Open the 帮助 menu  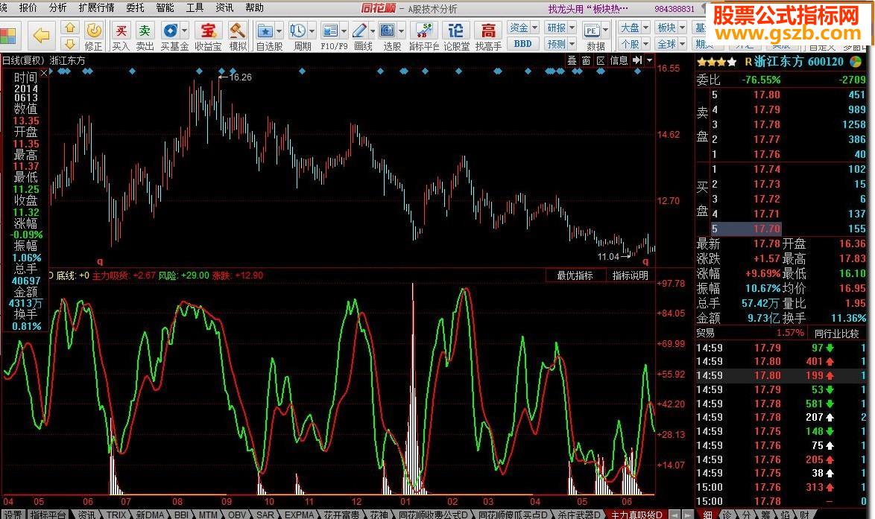pos(254,7)
